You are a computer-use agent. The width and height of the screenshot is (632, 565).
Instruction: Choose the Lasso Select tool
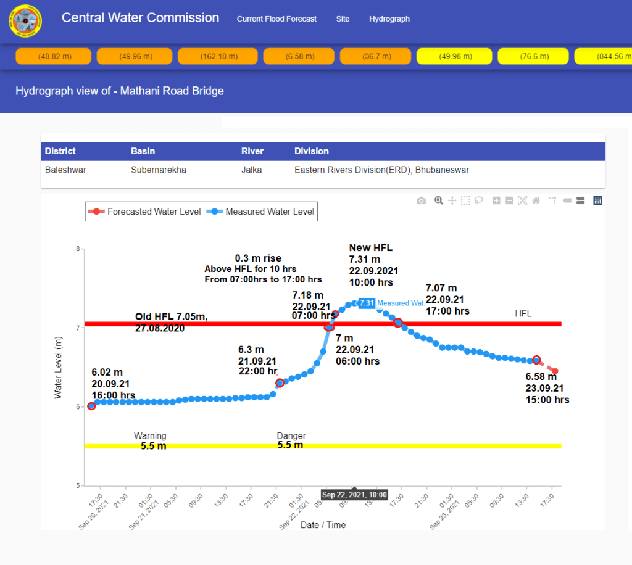coord(478,200)
